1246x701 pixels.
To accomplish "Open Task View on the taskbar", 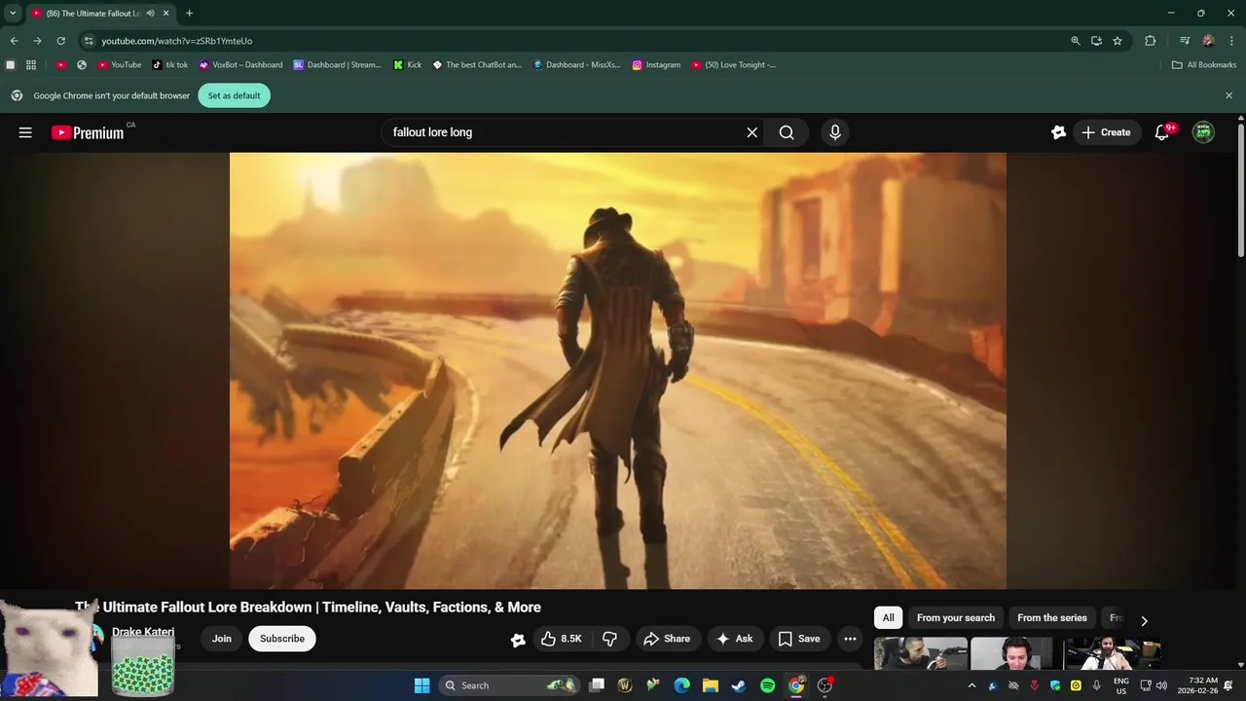I will click(597, 685).
